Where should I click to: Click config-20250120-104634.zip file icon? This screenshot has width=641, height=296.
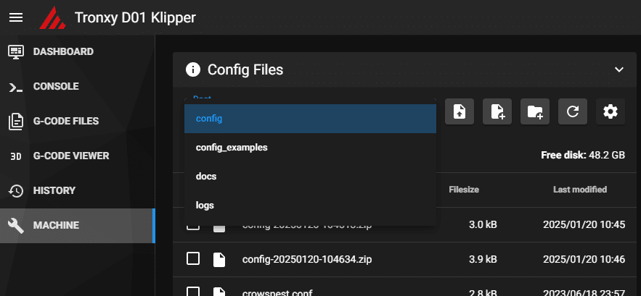219,259
